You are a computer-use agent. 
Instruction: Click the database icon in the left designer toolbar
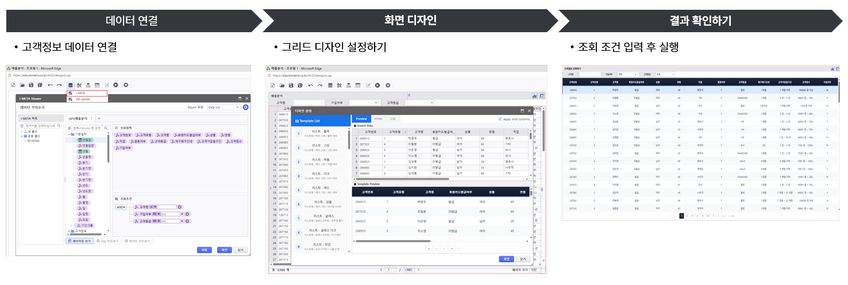[70, 84]
